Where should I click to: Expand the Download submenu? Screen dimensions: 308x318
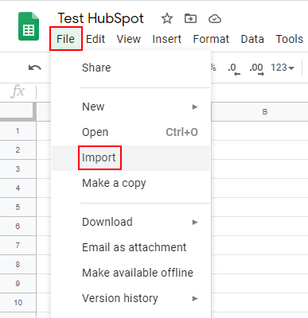point(131,222)
